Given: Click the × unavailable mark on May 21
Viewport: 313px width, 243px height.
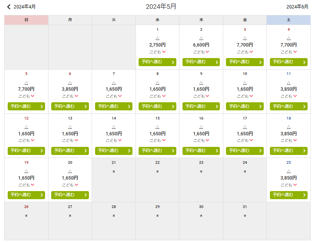Looking at the screenshot, I should (114, 171).
